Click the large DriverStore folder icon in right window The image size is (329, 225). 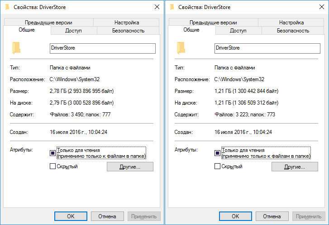(x=181, y=48)
